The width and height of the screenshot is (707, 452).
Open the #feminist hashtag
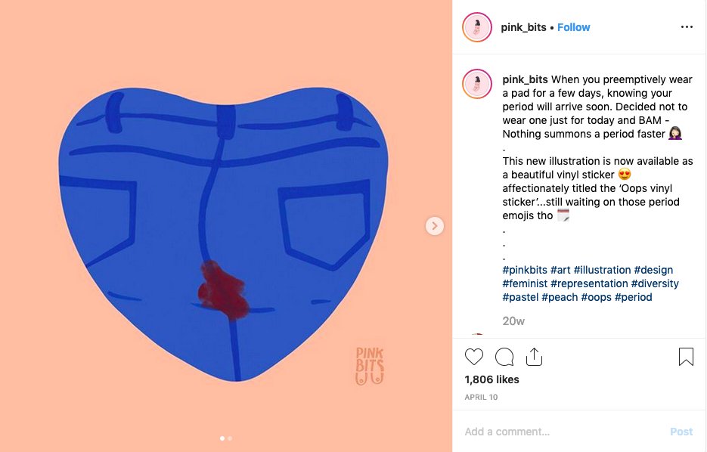point(525,283)
